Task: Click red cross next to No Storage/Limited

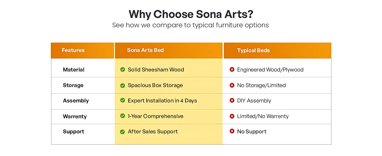Action: [x=232, y=85]
